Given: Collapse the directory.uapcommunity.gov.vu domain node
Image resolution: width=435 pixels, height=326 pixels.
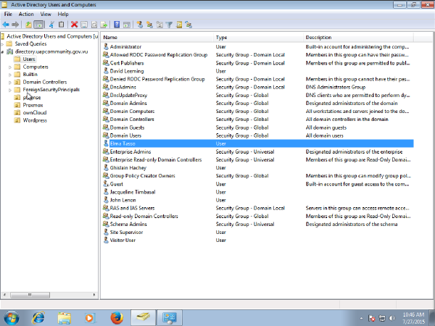Looking at the screenshot, I should point(2,51).
